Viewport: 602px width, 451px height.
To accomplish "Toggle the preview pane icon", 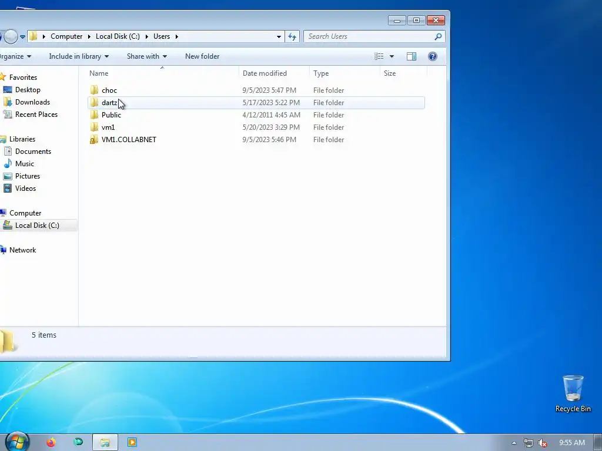I will click(411, 56).
